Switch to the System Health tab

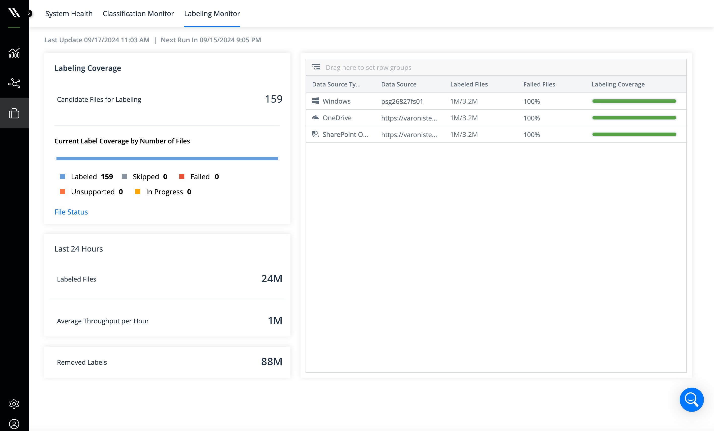pos(69,13)
